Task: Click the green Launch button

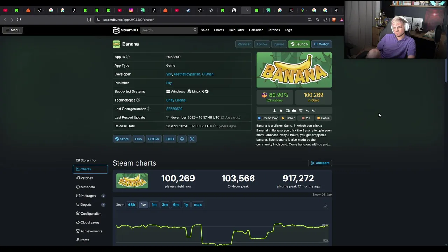Action: pos(299,44)
